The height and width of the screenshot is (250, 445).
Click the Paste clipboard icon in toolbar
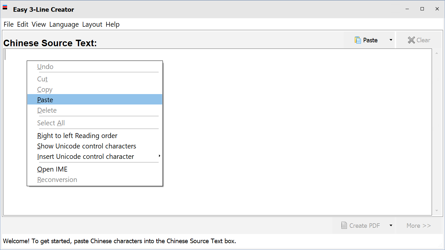point(358,40)
